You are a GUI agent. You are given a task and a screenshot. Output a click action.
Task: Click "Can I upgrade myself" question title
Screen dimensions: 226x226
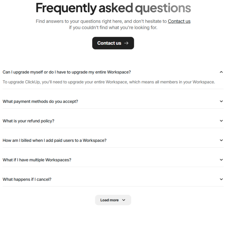(67, 72)
